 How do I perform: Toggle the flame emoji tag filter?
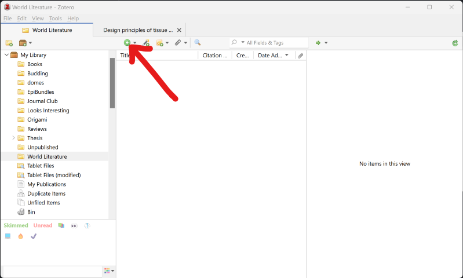(21, 236)
